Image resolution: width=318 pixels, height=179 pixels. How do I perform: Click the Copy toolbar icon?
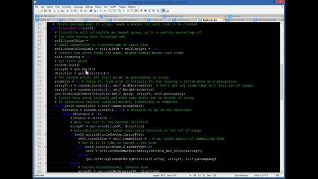point(72,10)
